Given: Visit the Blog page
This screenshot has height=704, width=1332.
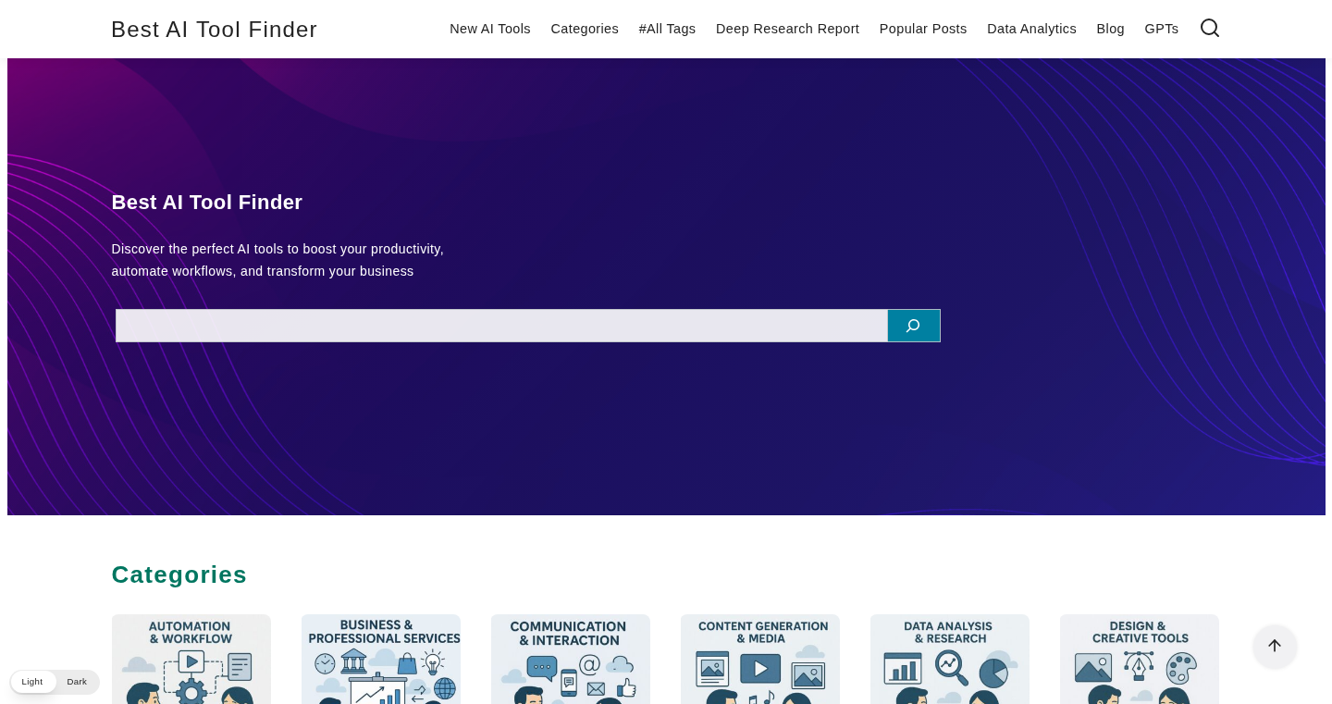Looking at the screenshot, I should pyautogui.click(x=1110, y=29).
